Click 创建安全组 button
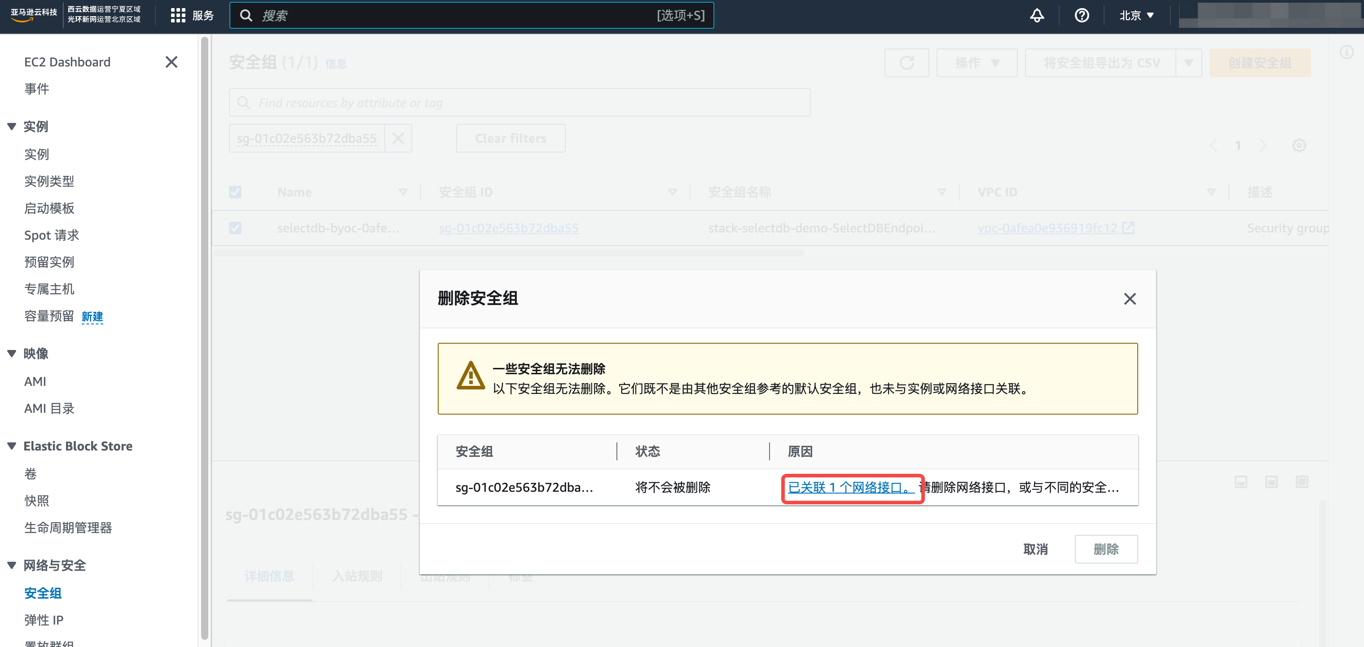The width and height of the screenshot is (1364, 647). pyautogui.click(x=1260, y=63)
